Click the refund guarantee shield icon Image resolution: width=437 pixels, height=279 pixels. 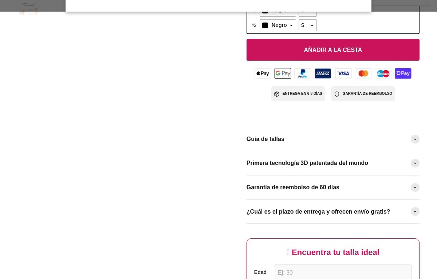[x=337, y=94]
